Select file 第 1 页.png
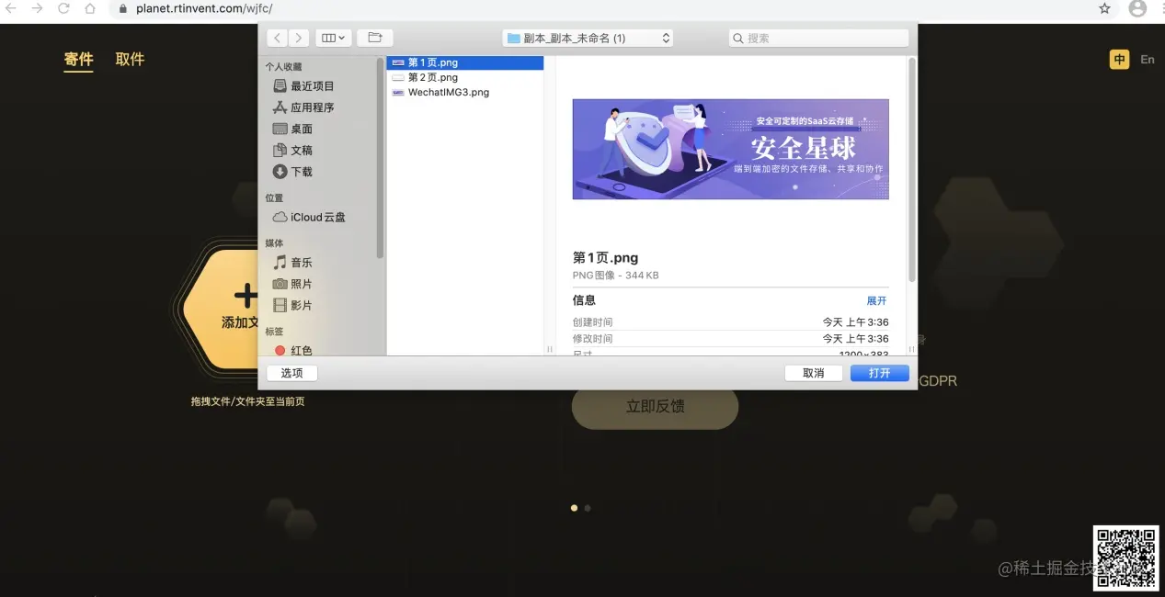The image size is (1165, 597). pos(465,62)
